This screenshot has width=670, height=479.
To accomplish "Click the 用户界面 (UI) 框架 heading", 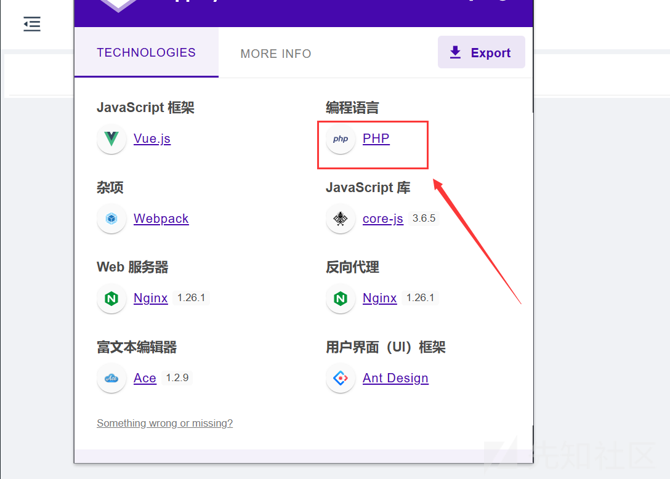I will pyautogui.click(x=385, y=347).
